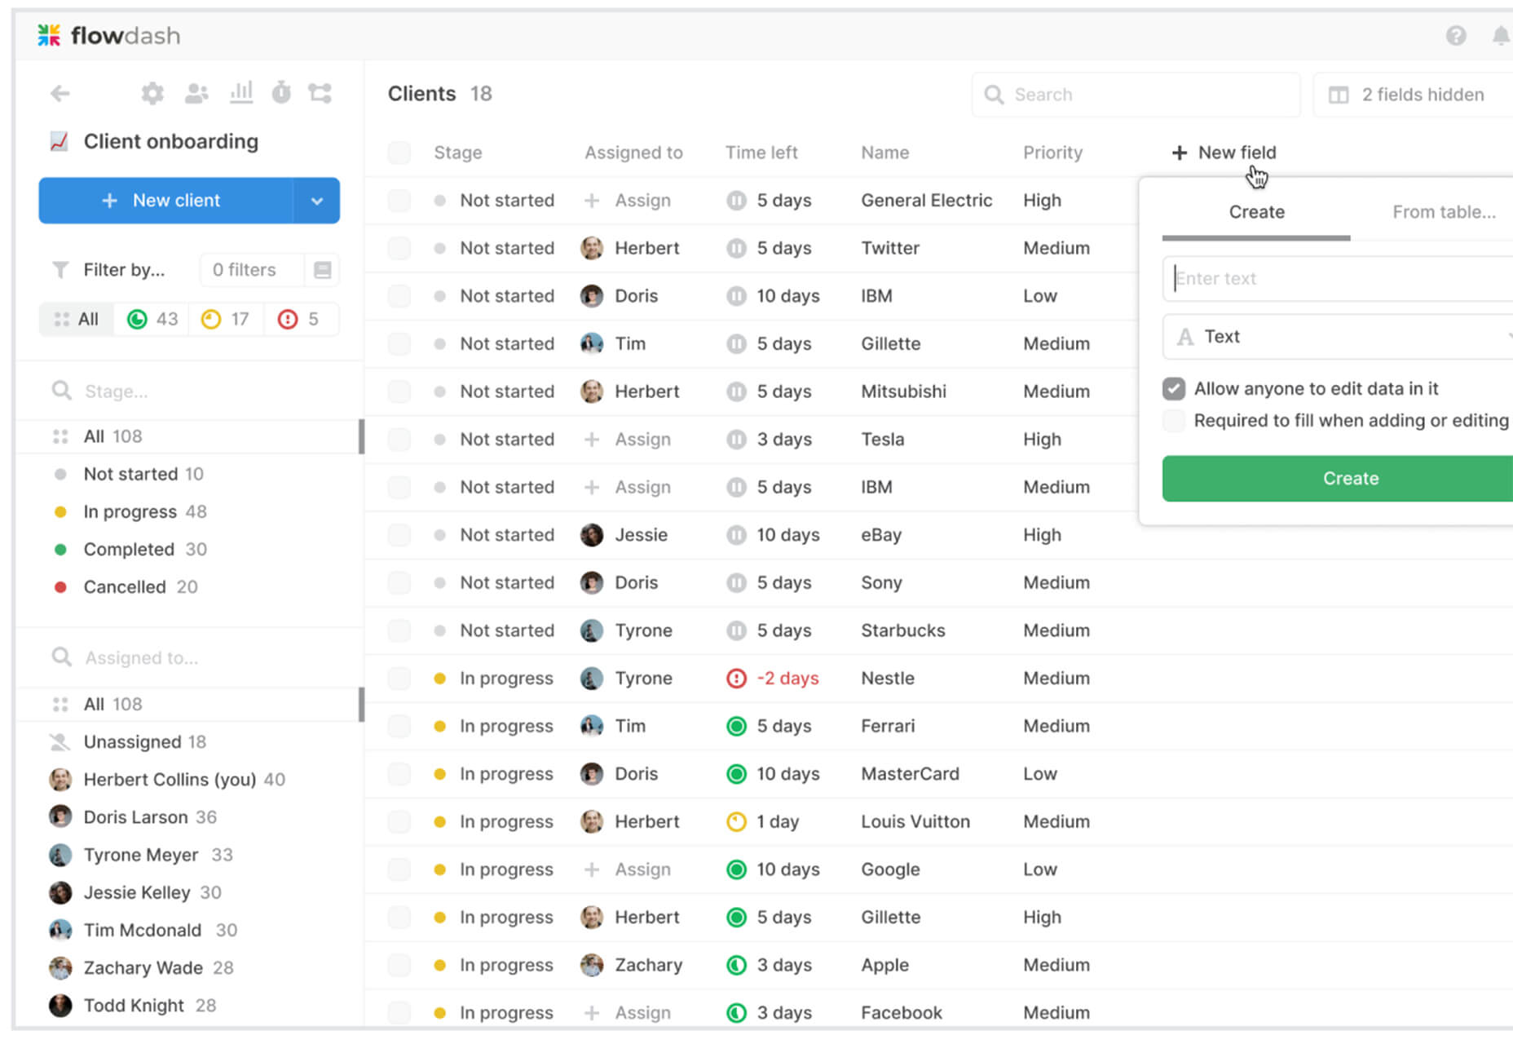Select All status filter tab
Viewport: 1513px width, 1044px height.
[77, 319]
